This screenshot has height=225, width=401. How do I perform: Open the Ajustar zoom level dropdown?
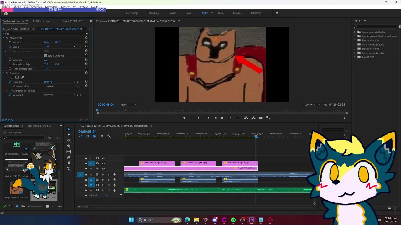click(128, 105)
